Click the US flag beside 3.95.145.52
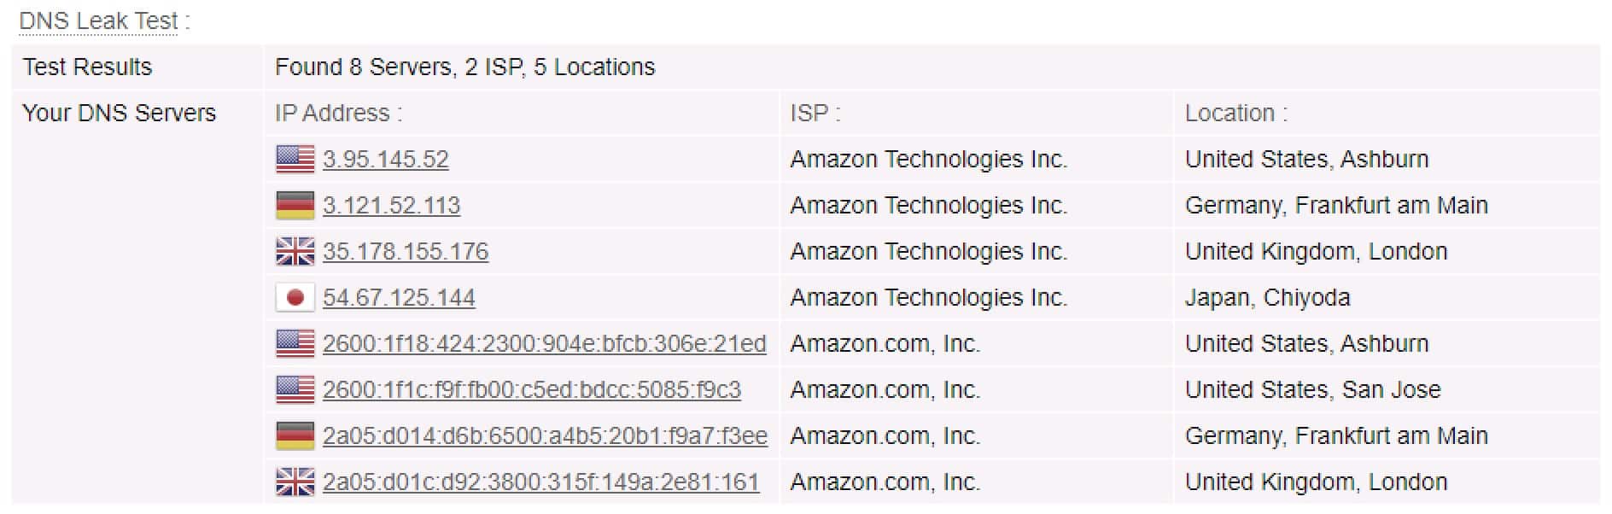1612x514 pixels. click(295, 159)
